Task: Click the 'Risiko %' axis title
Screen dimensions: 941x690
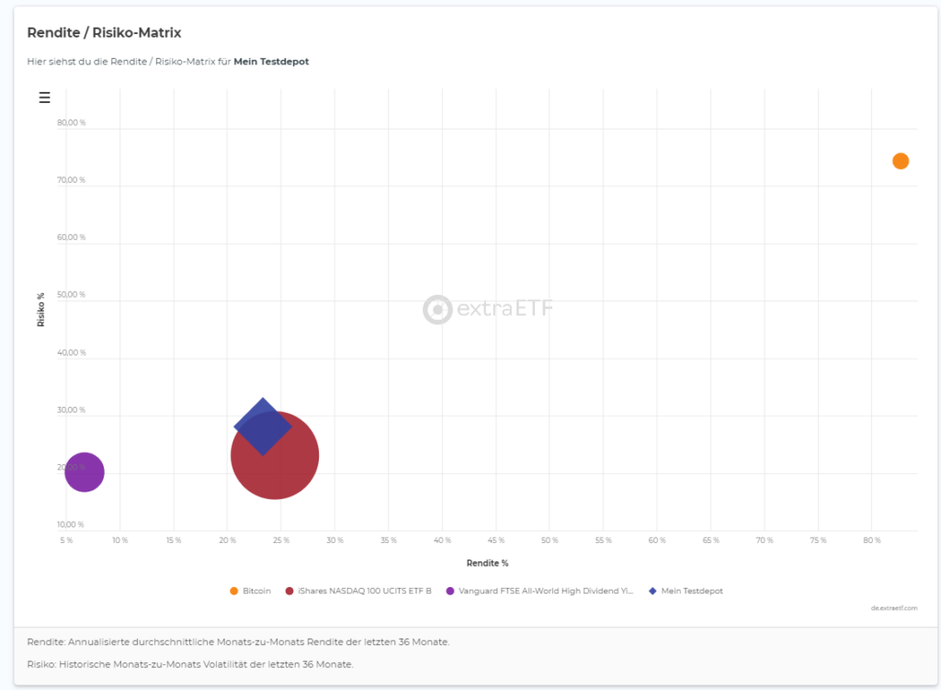Action: click(40, 310)
